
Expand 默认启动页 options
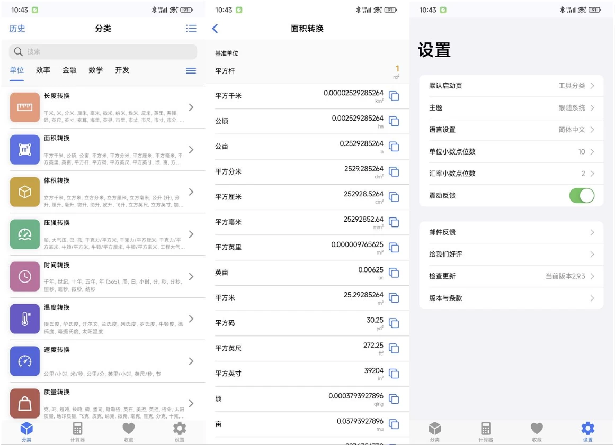(x=511, y=86)
